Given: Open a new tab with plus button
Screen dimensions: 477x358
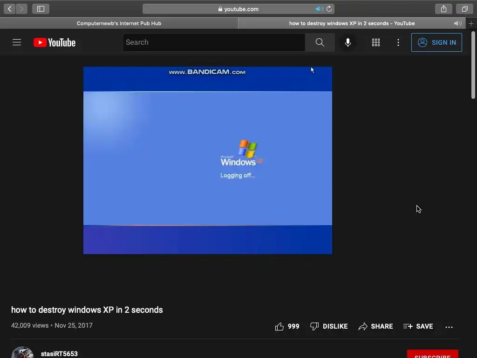Looking at the screenshot, I should click(471, 23).
